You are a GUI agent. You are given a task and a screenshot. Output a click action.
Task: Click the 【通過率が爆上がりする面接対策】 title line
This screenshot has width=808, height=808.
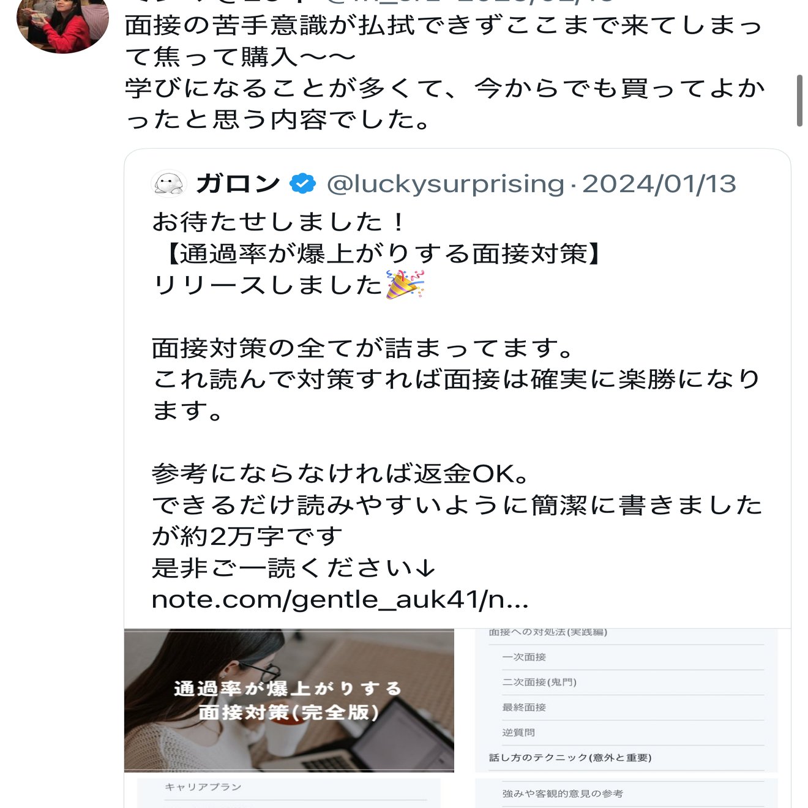384,253
